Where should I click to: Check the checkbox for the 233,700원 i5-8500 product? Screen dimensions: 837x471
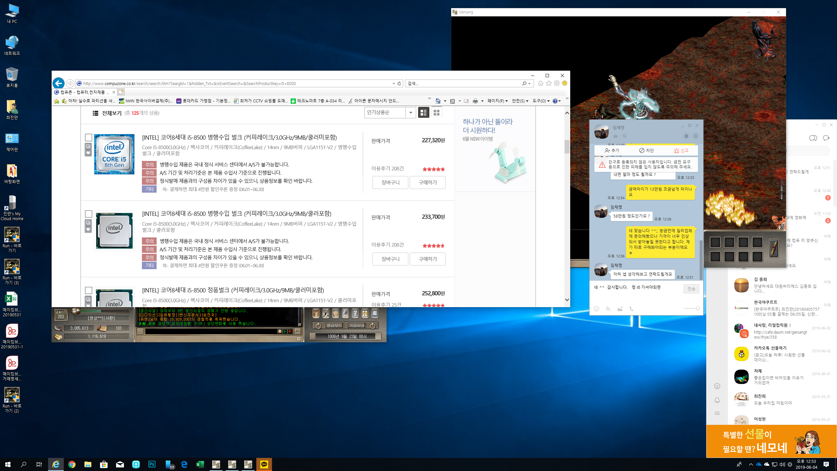pyautogui.click(x=88, y=214)
